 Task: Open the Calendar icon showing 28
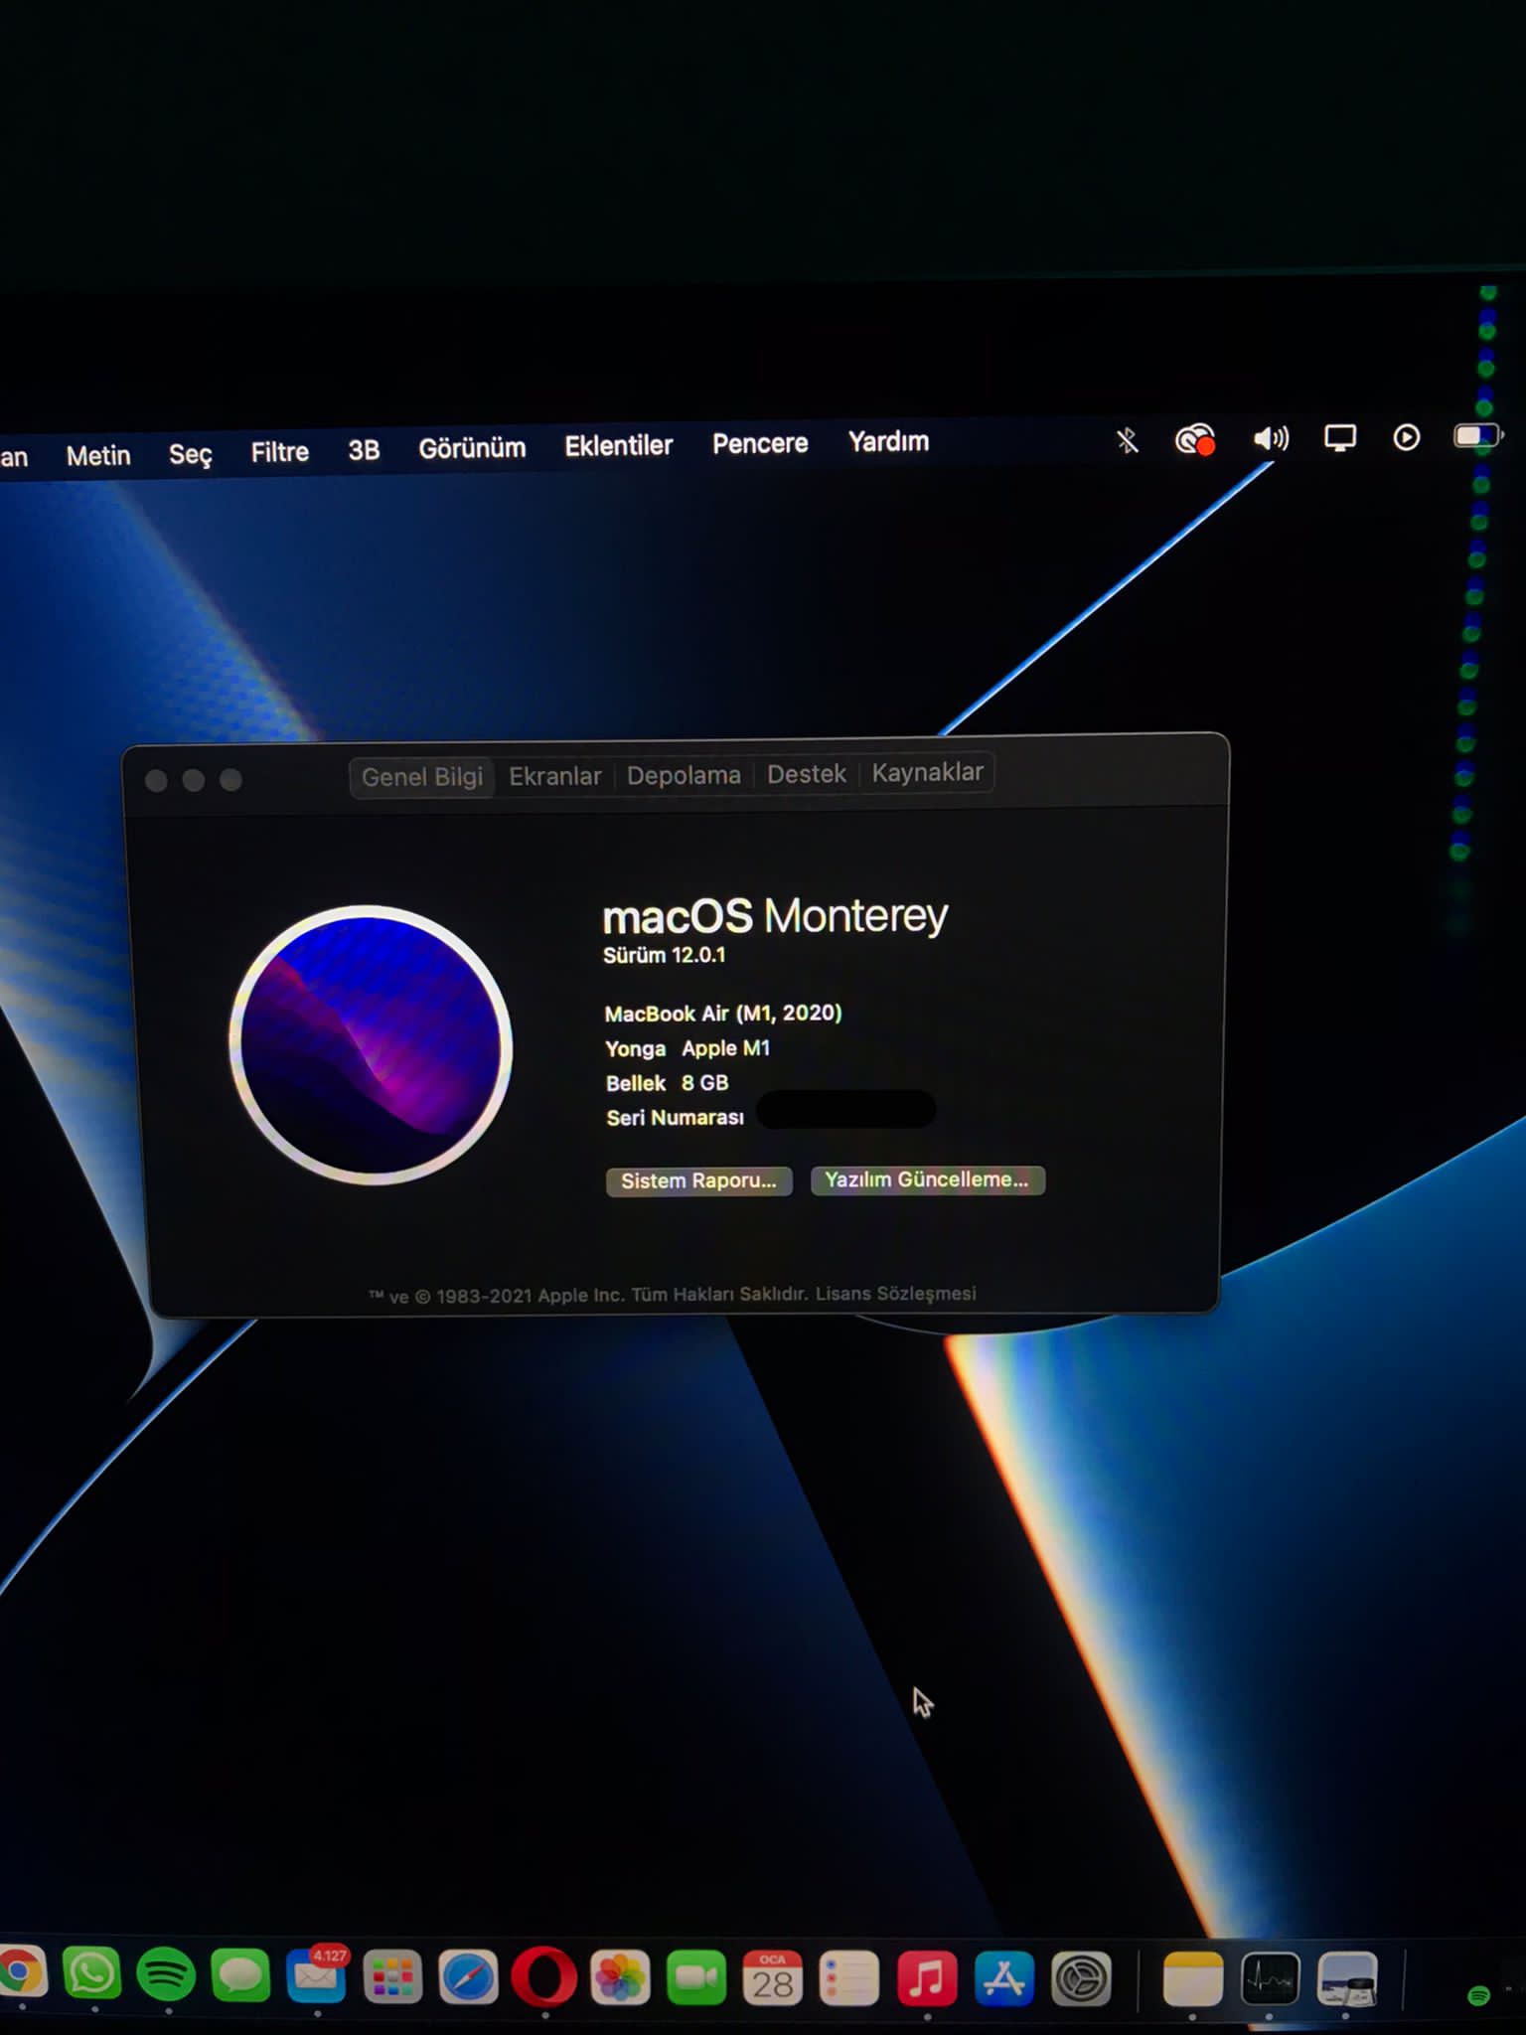point(773,1977)
